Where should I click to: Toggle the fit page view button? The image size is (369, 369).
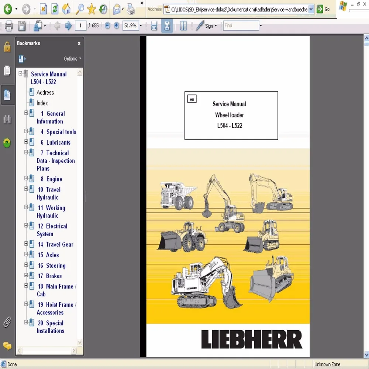click(x=167, y=26)
